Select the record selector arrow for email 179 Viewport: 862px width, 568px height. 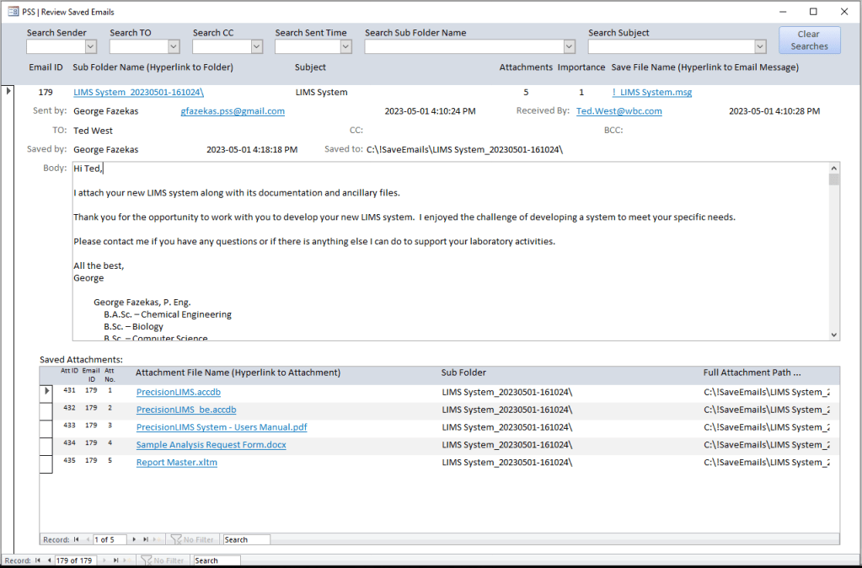pyautogui.click(x=8, y=92)
